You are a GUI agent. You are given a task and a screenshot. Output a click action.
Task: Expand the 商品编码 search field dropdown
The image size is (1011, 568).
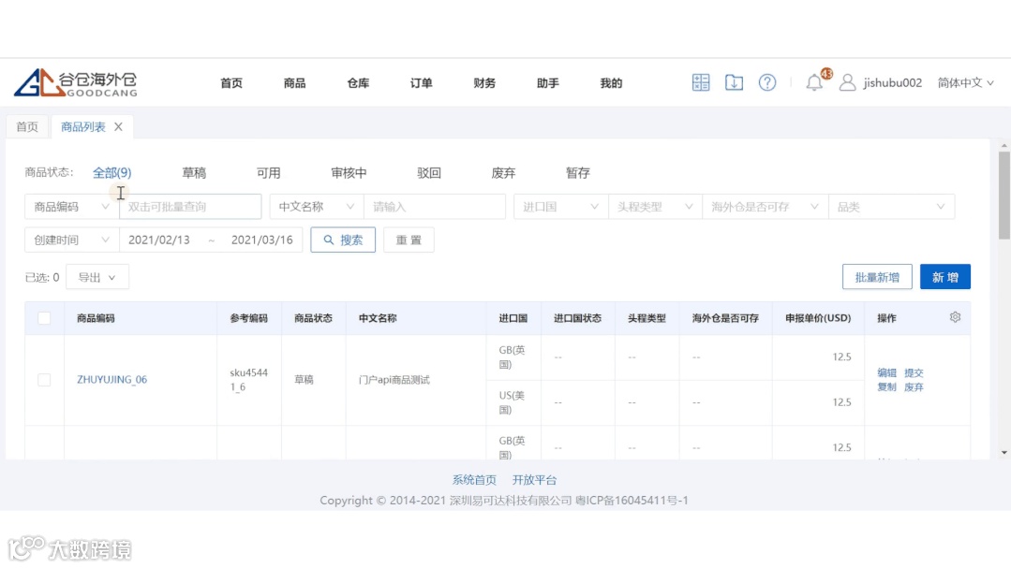point(71,207)
